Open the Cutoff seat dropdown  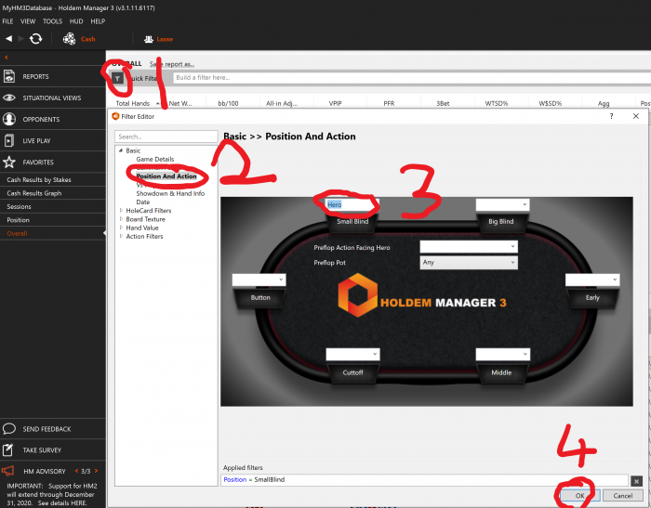[352, 354]
